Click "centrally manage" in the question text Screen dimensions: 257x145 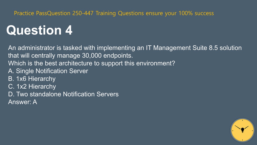click(56, 56)
